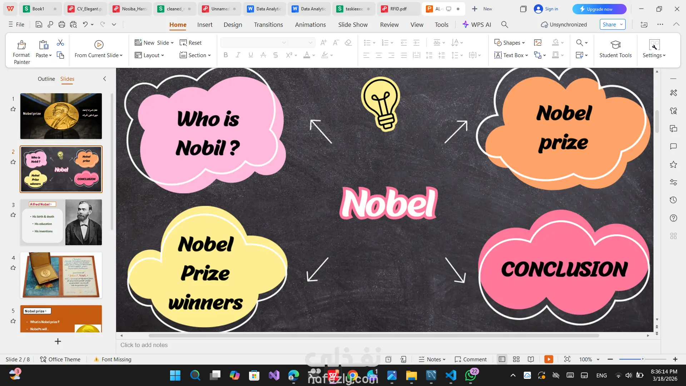Switch to the Outline pane tab
The height and width of the screenshot is (386, 686).
point(46,79)
